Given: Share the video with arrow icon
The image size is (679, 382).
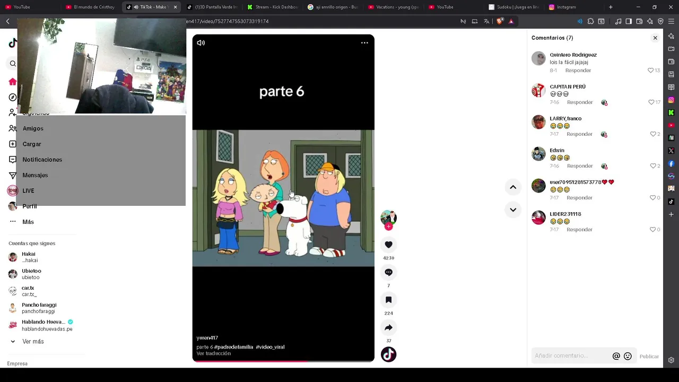Looking at the screenshot, I should 388,327.
